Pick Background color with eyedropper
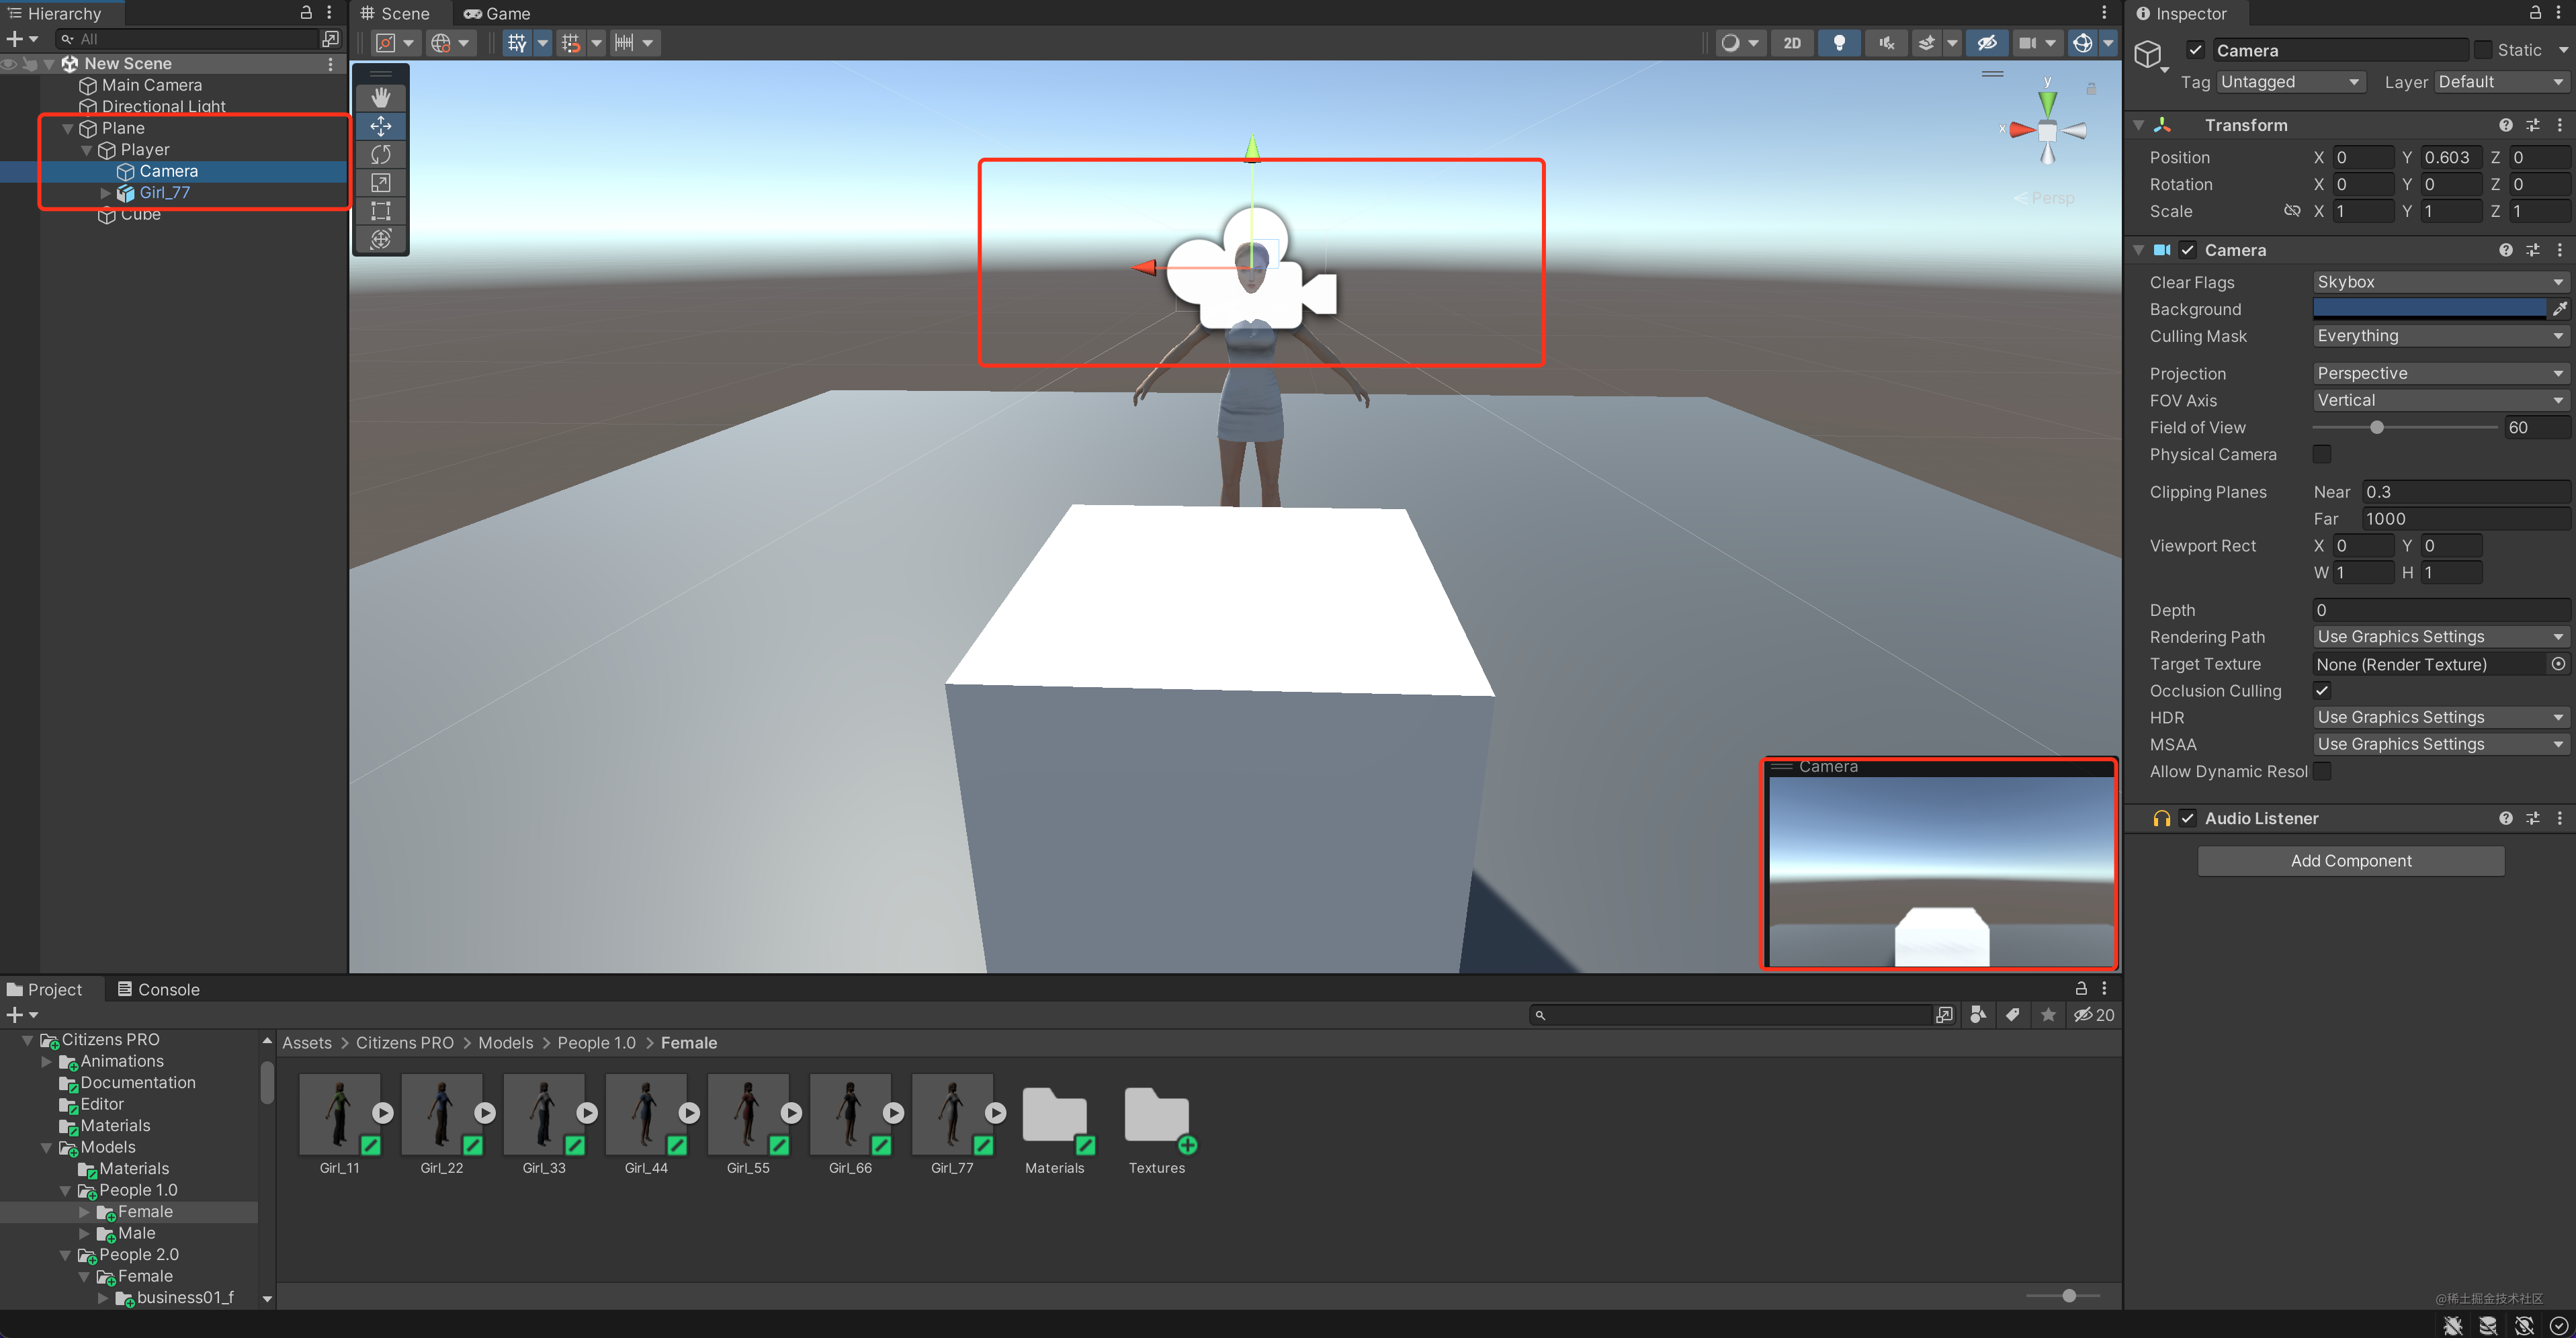Viewport: 2576px width, 1338px height. [x=2559, y=309]
